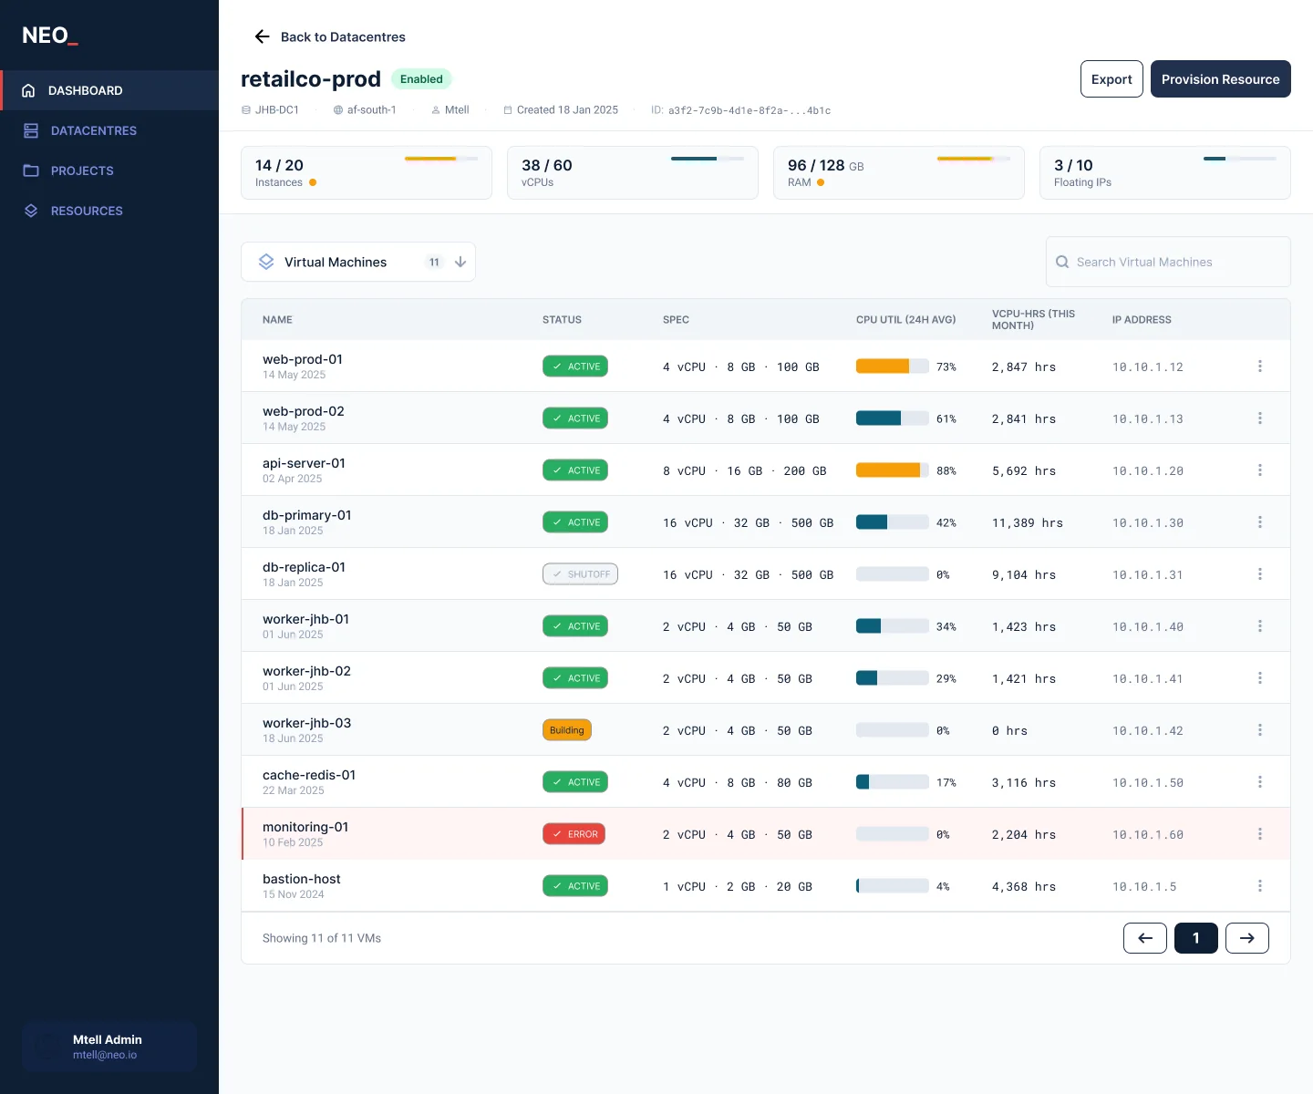Click the NEO logo
This screenshot has width=1313, height=1094.
point(50,36)
